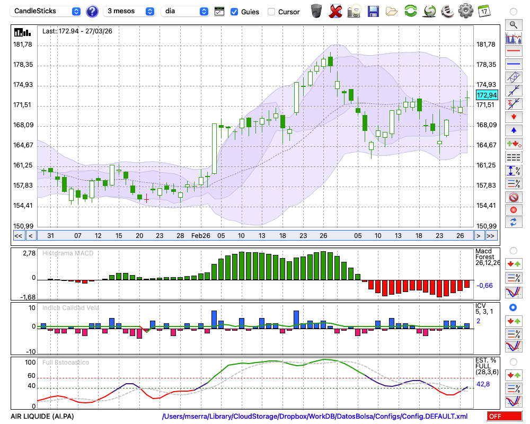Click the camera snapshot icon

point(354,11)
